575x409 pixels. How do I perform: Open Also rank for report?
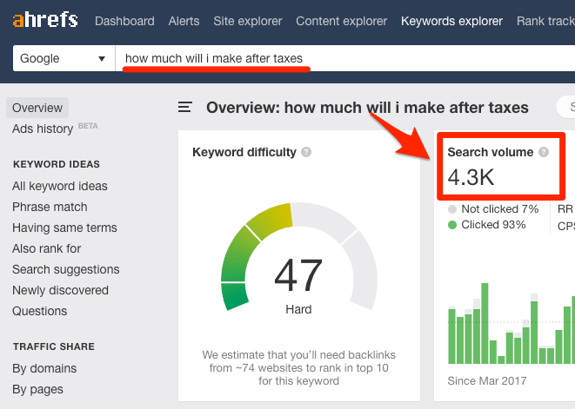pos(47,248)
